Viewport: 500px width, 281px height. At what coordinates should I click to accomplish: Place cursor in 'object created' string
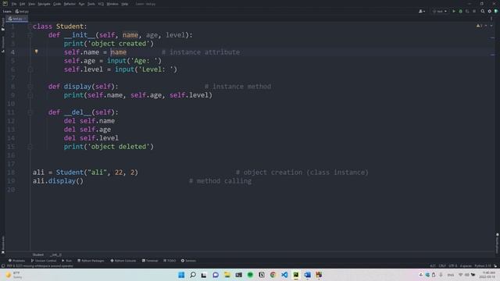119,44
